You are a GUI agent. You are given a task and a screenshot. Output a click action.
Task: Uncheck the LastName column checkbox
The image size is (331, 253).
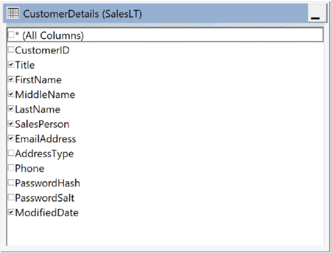[x=11, y=109]
